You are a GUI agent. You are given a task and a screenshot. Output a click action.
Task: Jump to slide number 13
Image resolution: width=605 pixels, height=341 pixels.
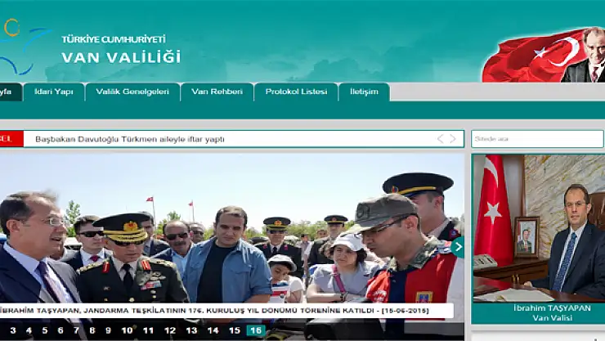[191, 330]
